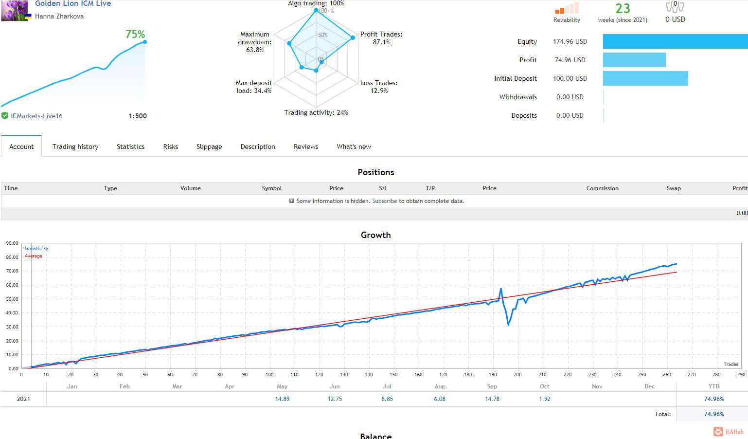Viewport: 748px width, 439px height.
Task: Click the Equity value 174.96 USD
Action: pyautogui.click(x=570, y=41)
